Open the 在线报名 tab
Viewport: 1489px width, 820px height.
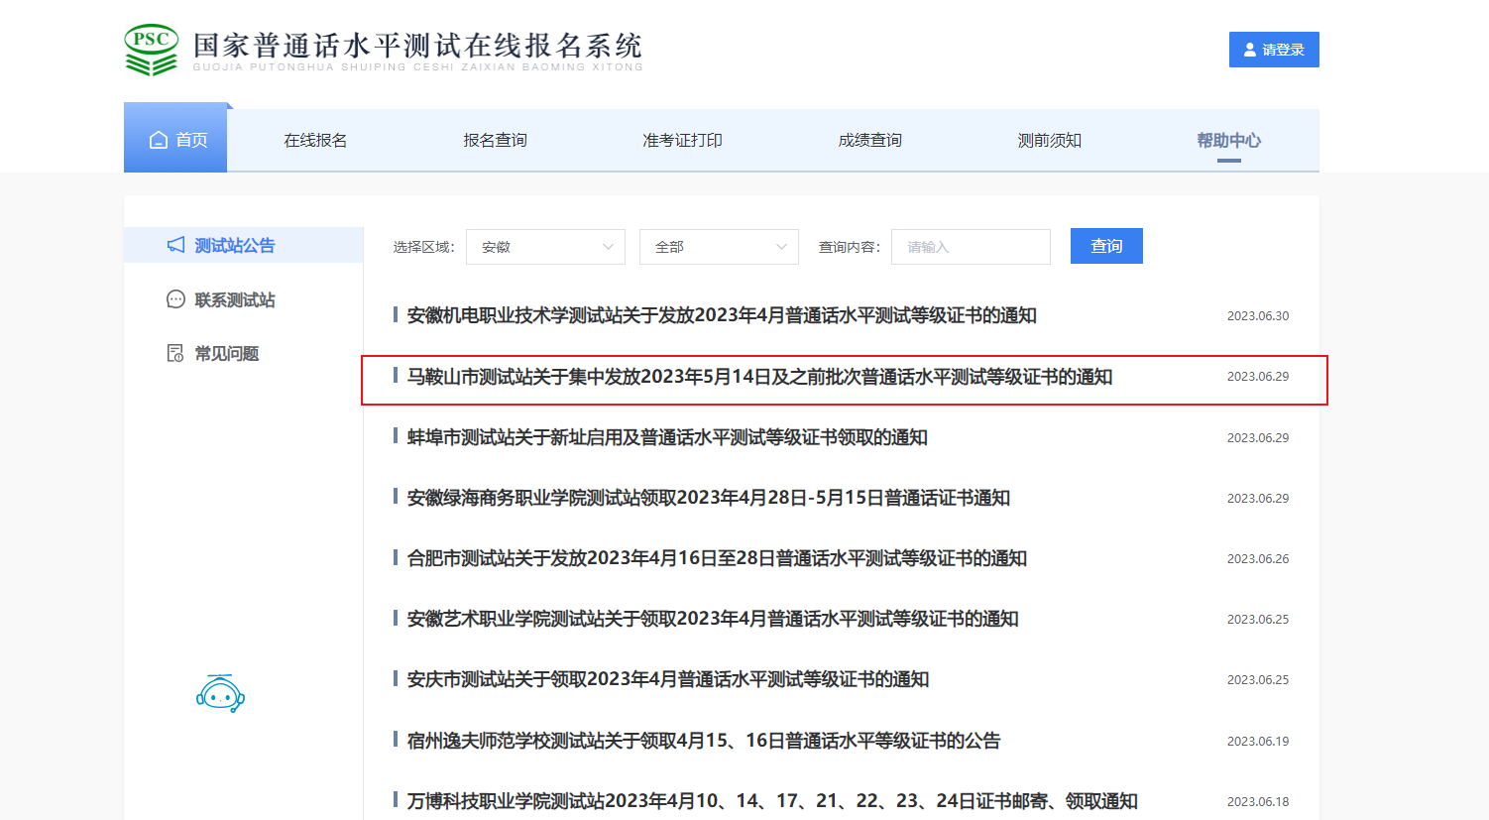point(315,141)
